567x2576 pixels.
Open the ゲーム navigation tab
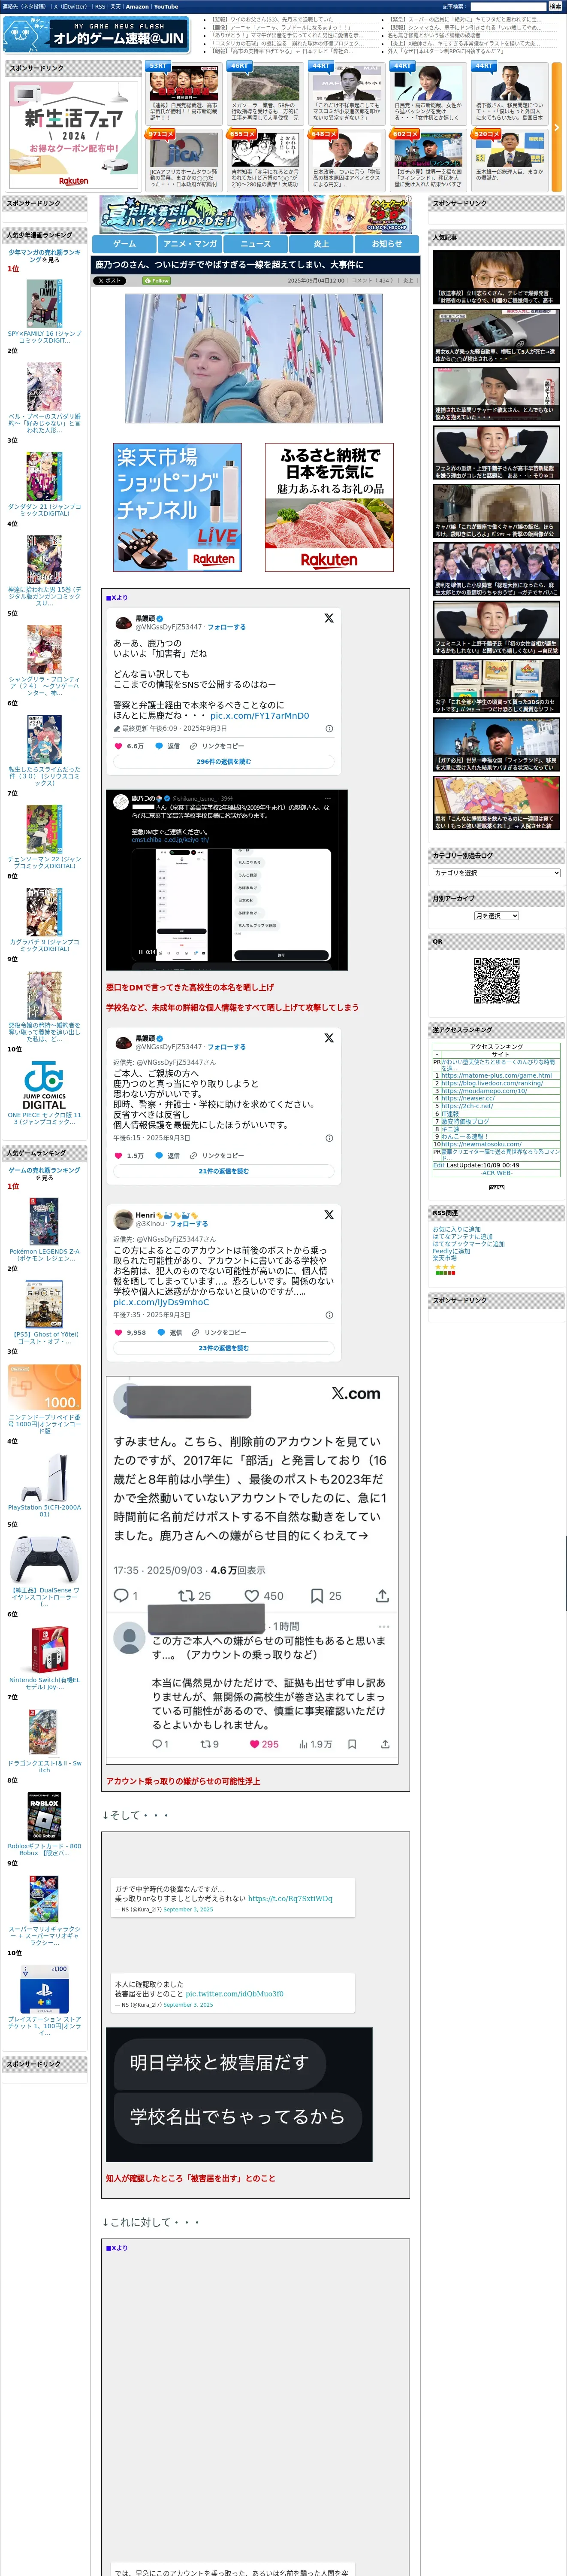125,244
